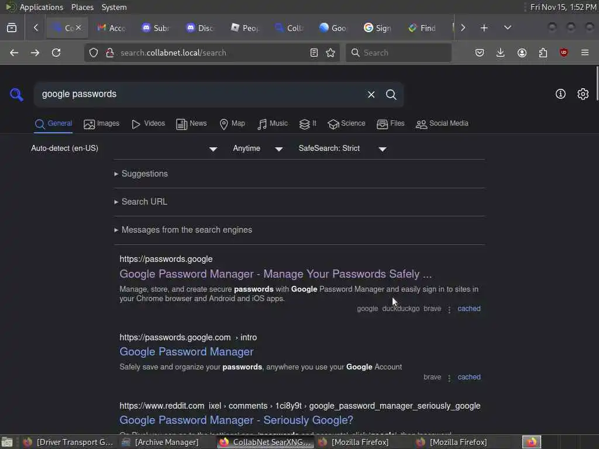Open SafeSearch Strict dropdown
599x449 pixels.
click(x=343, y=148)
